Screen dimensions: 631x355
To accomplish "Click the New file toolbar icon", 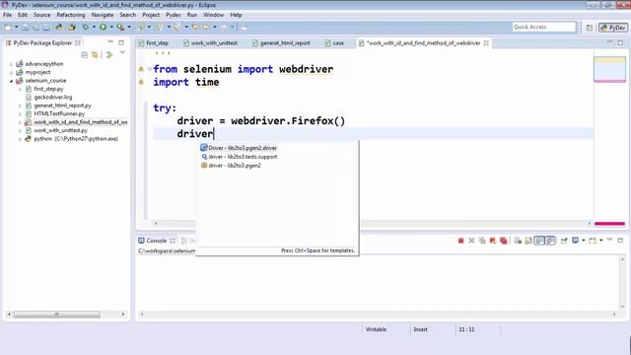I will tap(8, 28).
